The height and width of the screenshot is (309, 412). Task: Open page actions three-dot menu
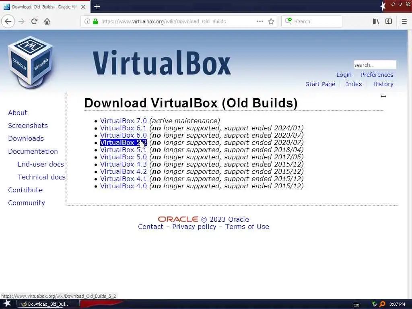260,21
